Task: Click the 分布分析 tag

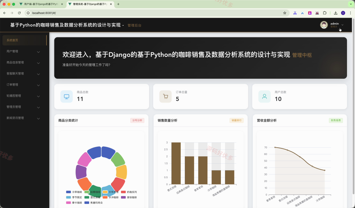Action: (x=137, y=120)
